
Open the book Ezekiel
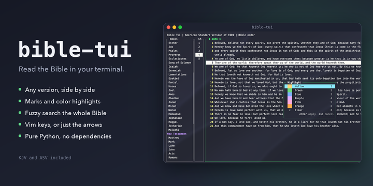point(174,79)
